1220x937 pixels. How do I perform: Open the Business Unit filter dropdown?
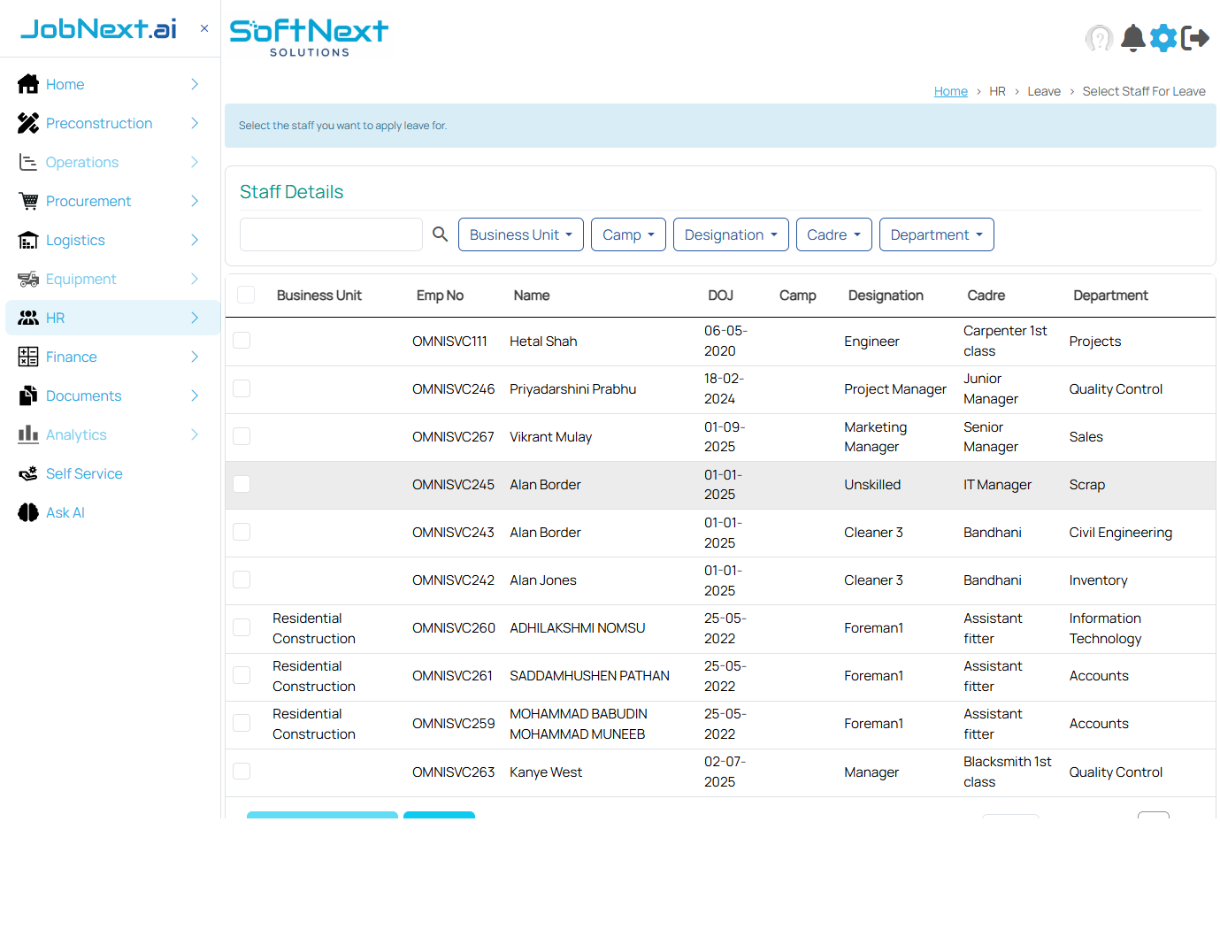(520, 234)
